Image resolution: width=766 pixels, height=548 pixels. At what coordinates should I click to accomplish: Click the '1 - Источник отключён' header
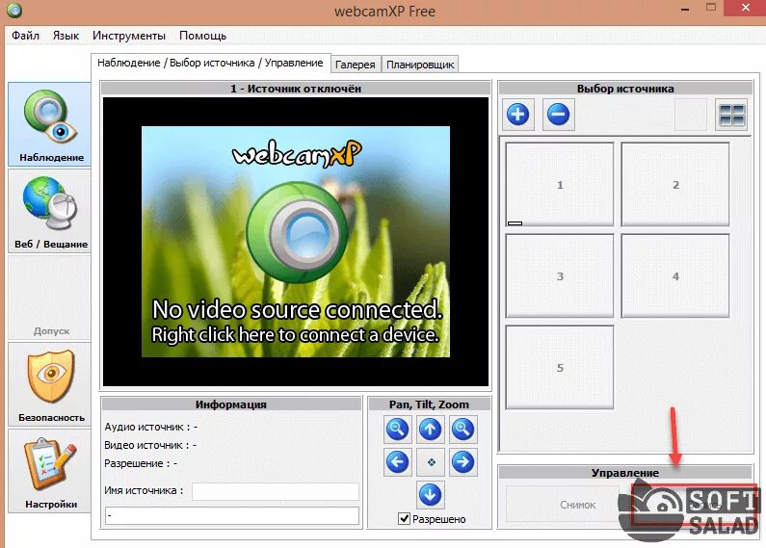click(296, 89)
